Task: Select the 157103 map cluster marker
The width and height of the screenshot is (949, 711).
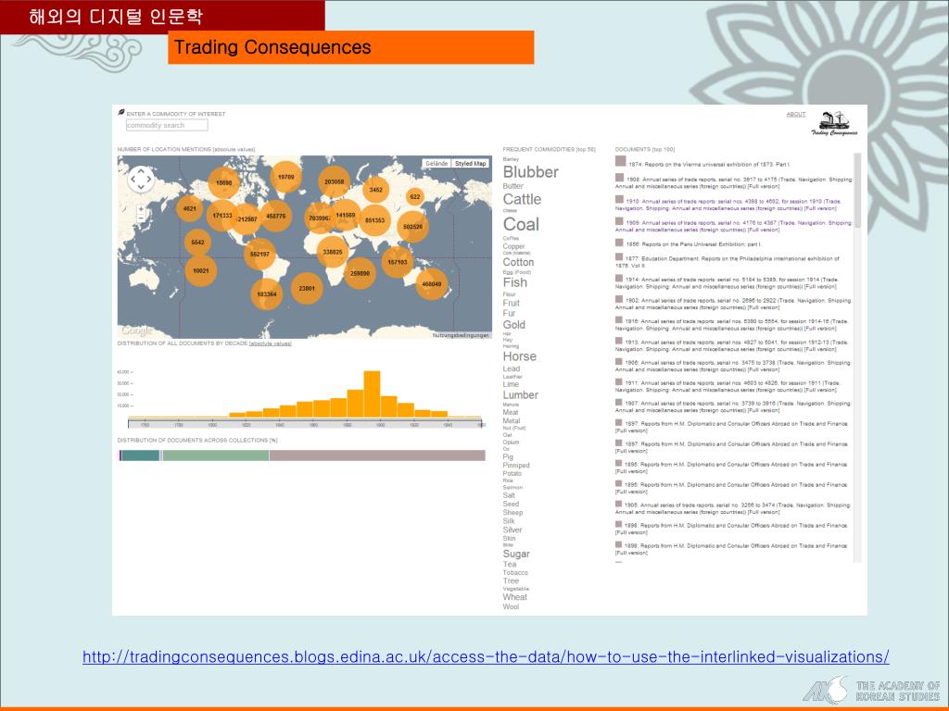Action: click(397, 262)
